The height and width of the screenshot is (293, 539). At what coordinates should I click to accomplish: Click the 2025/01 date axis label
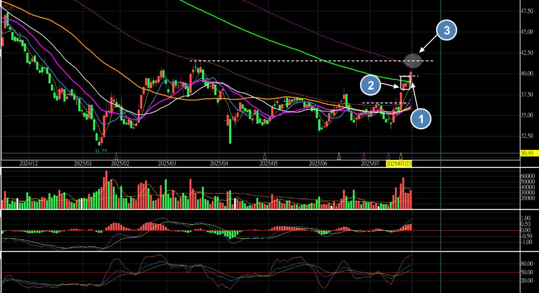[x=83, y=163]
